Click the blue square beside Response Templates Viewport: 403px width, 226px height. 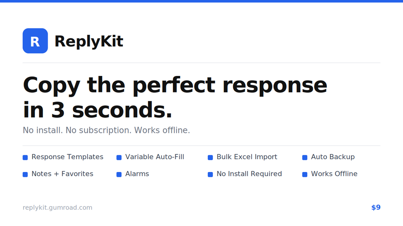(25, 157)
